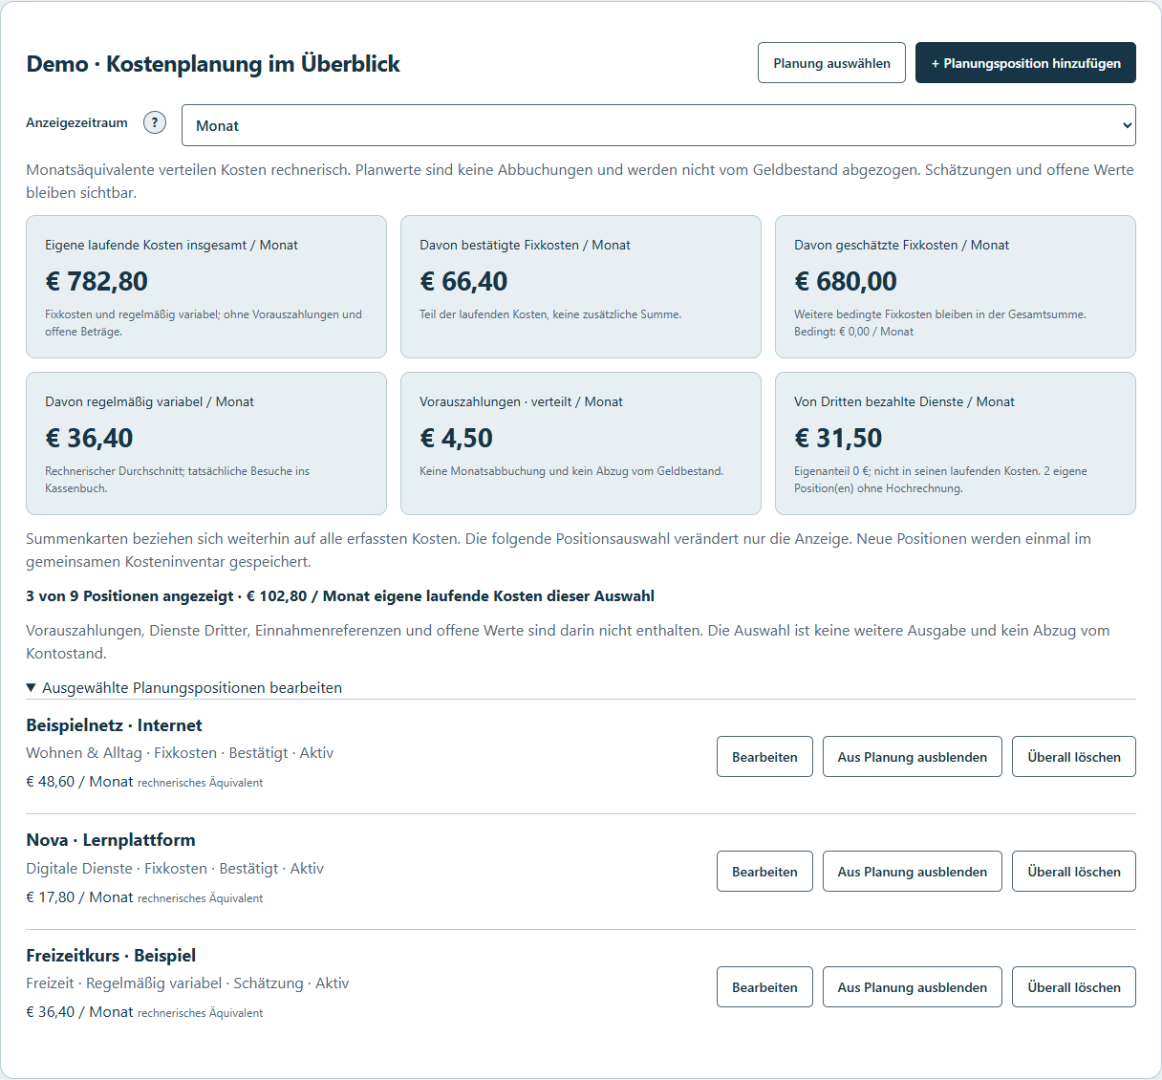Click 'Aus Planung ausblenden' for Nova · Lernplattform
Image resolution: width=1162 pixels, height=1080 pixels.
tap(913, 872)
